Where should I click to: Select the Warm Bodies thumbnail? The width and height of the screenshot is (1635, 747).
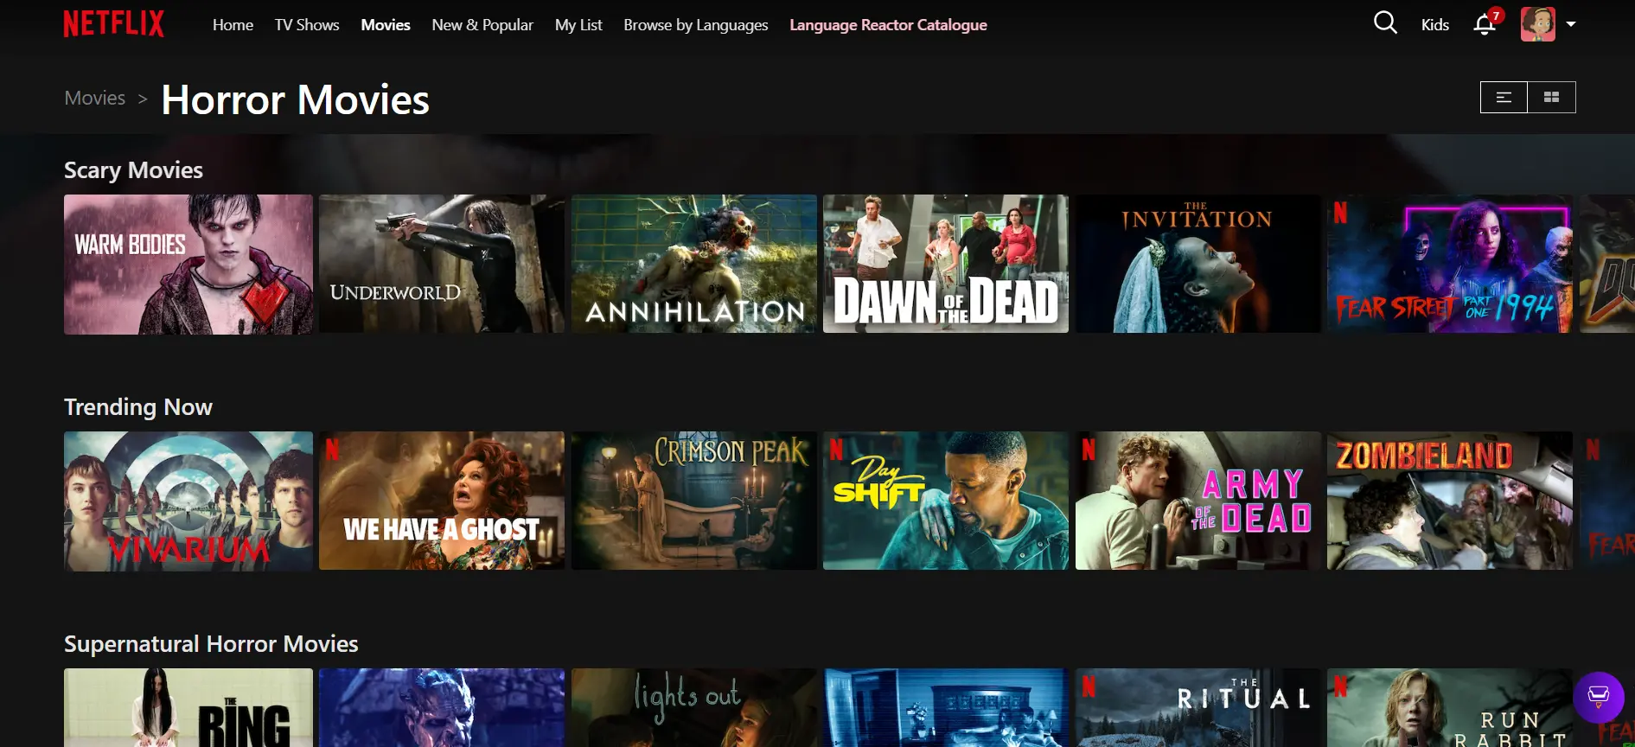point(188,265)
